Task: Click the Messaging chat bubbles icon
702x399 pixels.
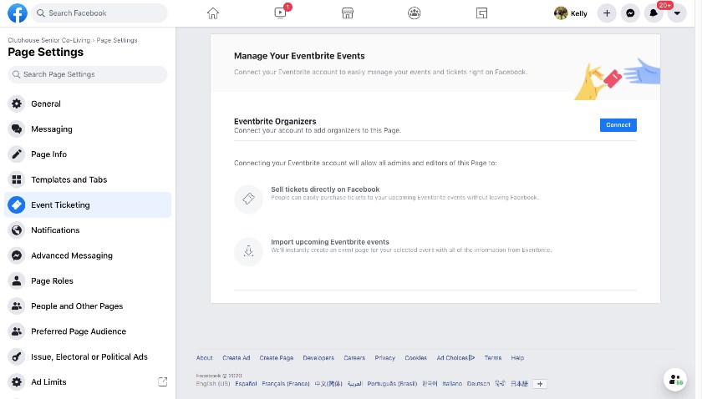Action: [17, 129]
